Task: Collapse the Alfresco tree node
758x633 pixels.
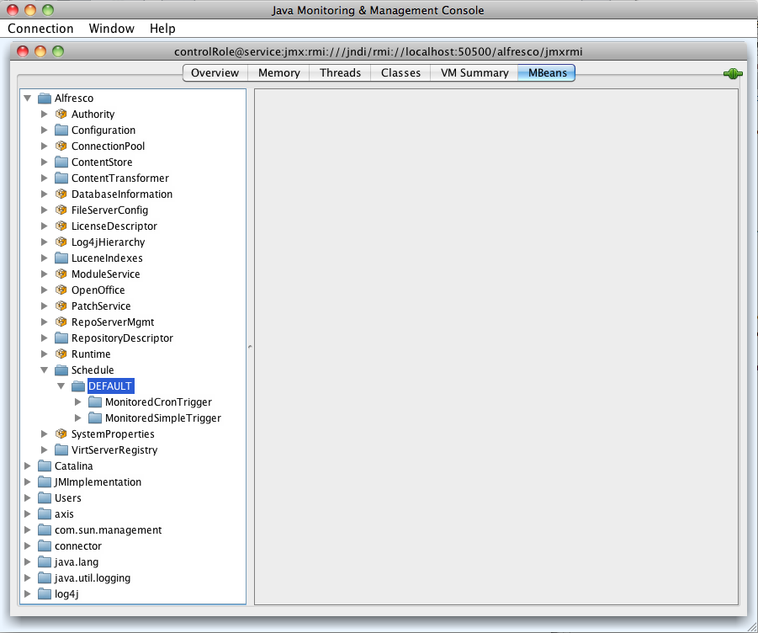Action: point(28,98)
